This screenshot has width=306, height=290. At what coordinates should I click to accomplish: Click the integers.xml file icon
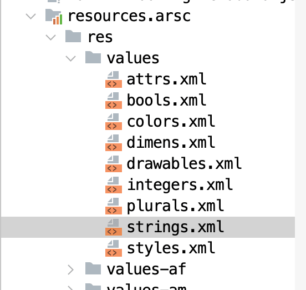tap(114, 185)
